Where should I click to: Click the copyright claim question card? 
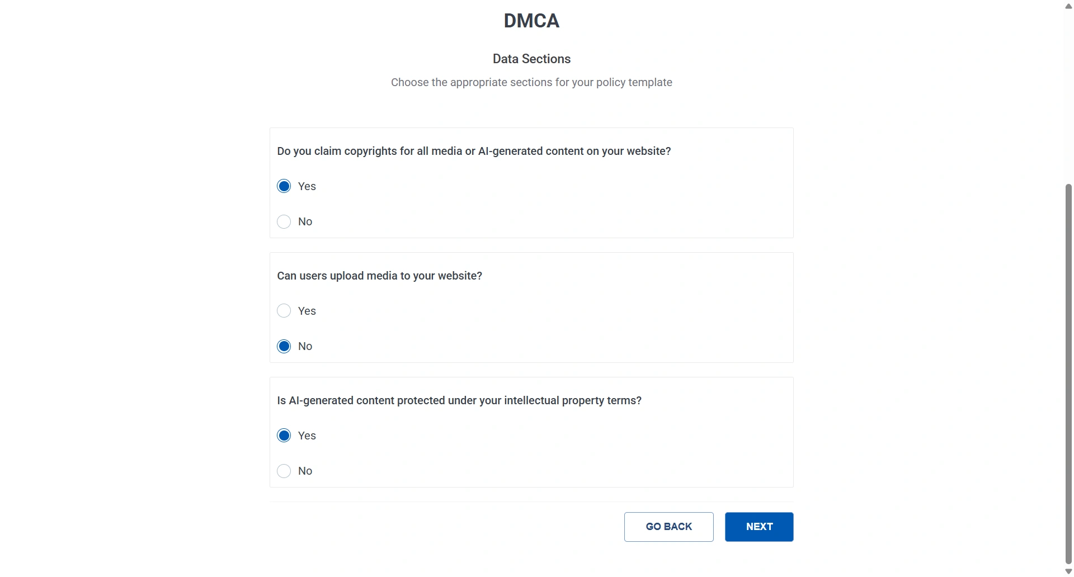[530, 183]
